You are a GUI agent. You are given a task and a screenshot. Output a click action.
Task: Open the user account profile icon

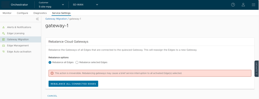[x=243, y=5]
